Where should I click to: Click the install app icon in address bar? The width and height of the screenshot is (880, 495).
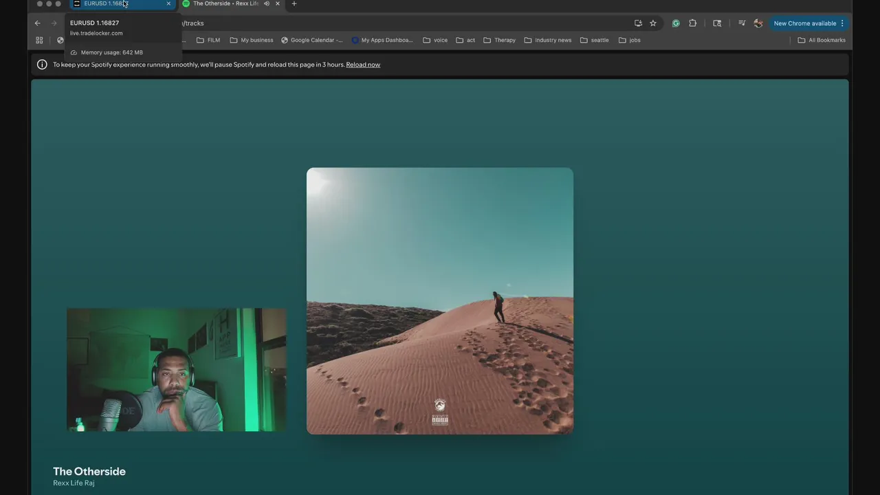pyautogui.click(x=638, y=23)
